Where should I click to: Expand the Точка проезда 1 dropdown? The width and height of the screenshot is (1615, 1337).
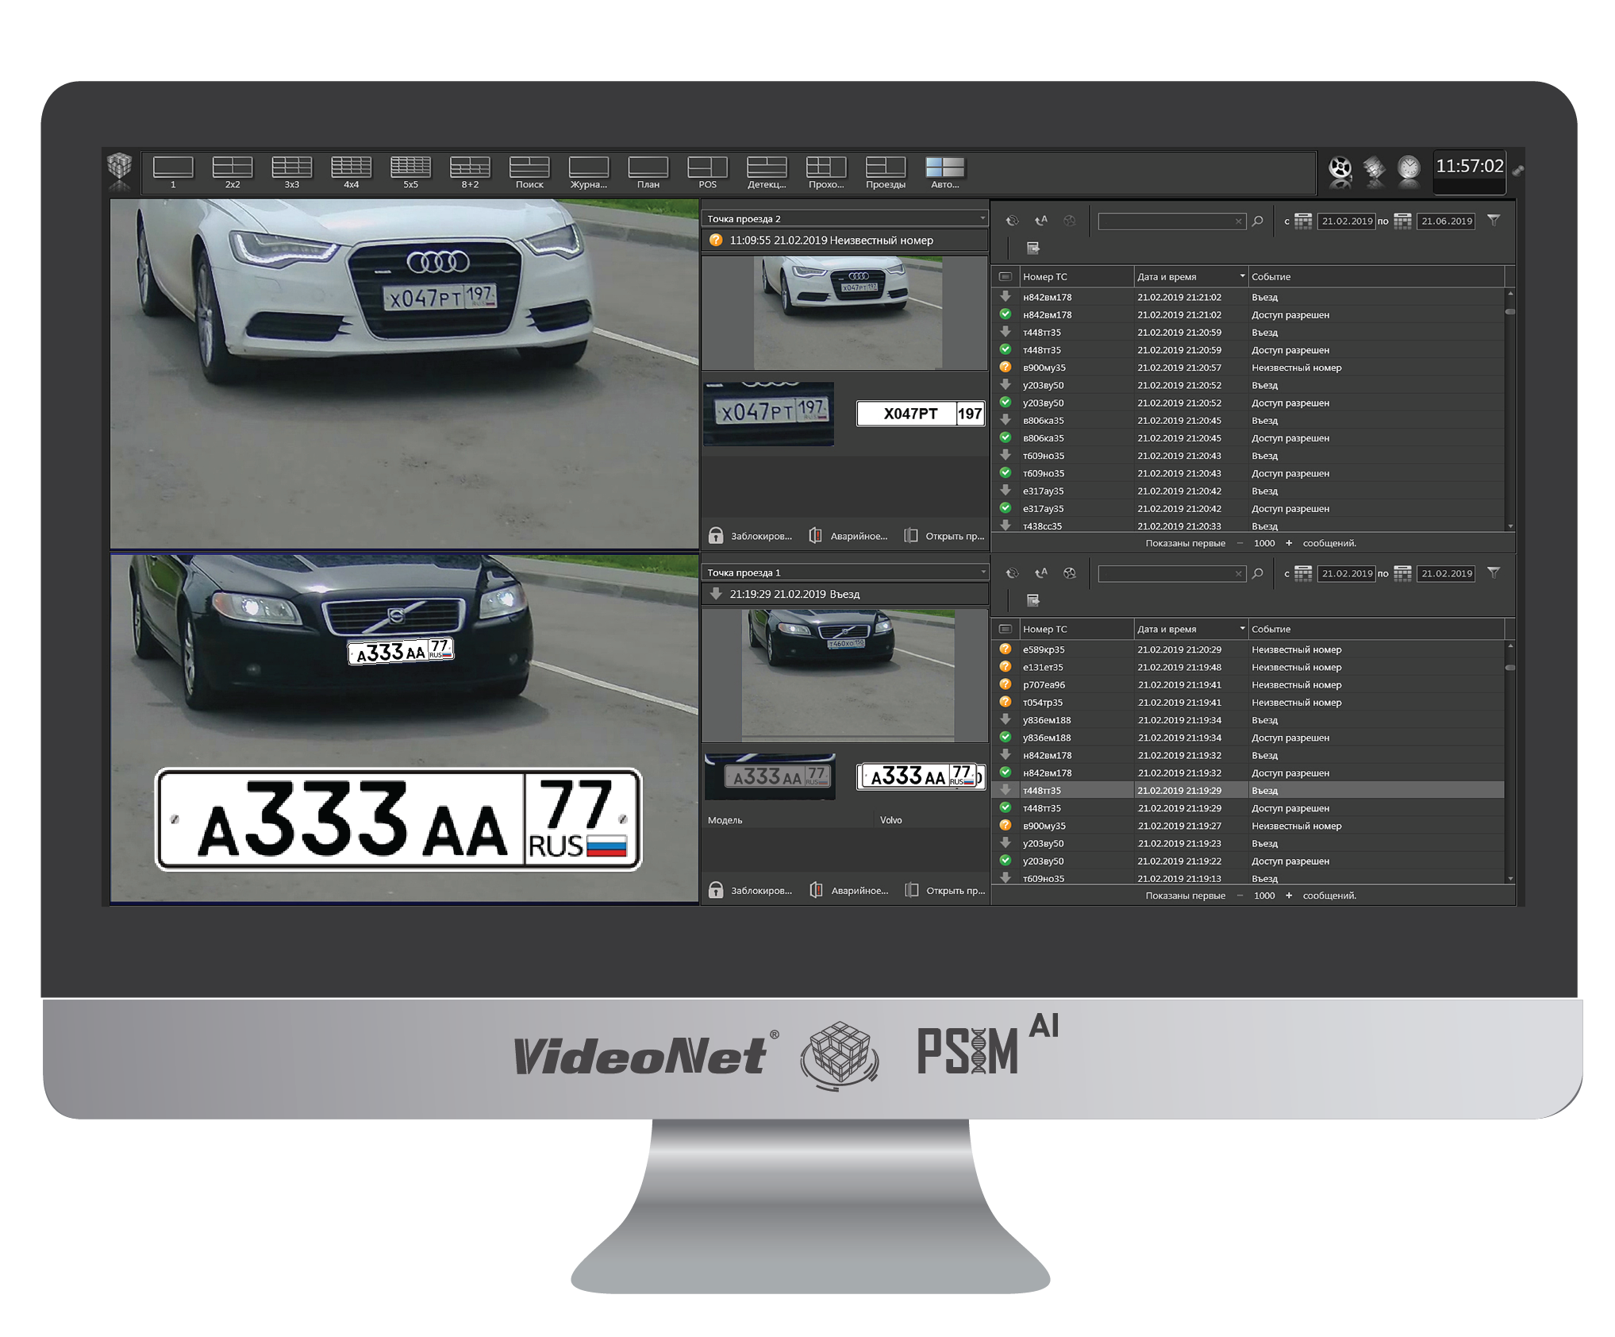982,572
